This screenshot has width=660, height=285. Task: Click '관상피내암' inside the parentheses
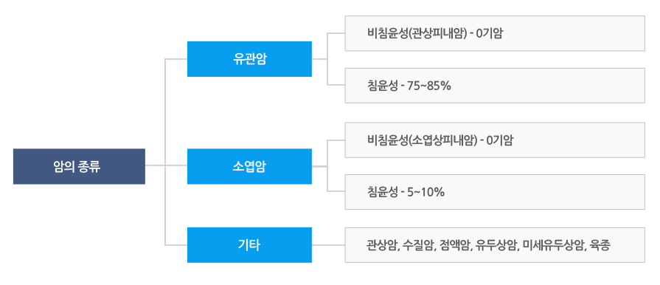[439, 34]
